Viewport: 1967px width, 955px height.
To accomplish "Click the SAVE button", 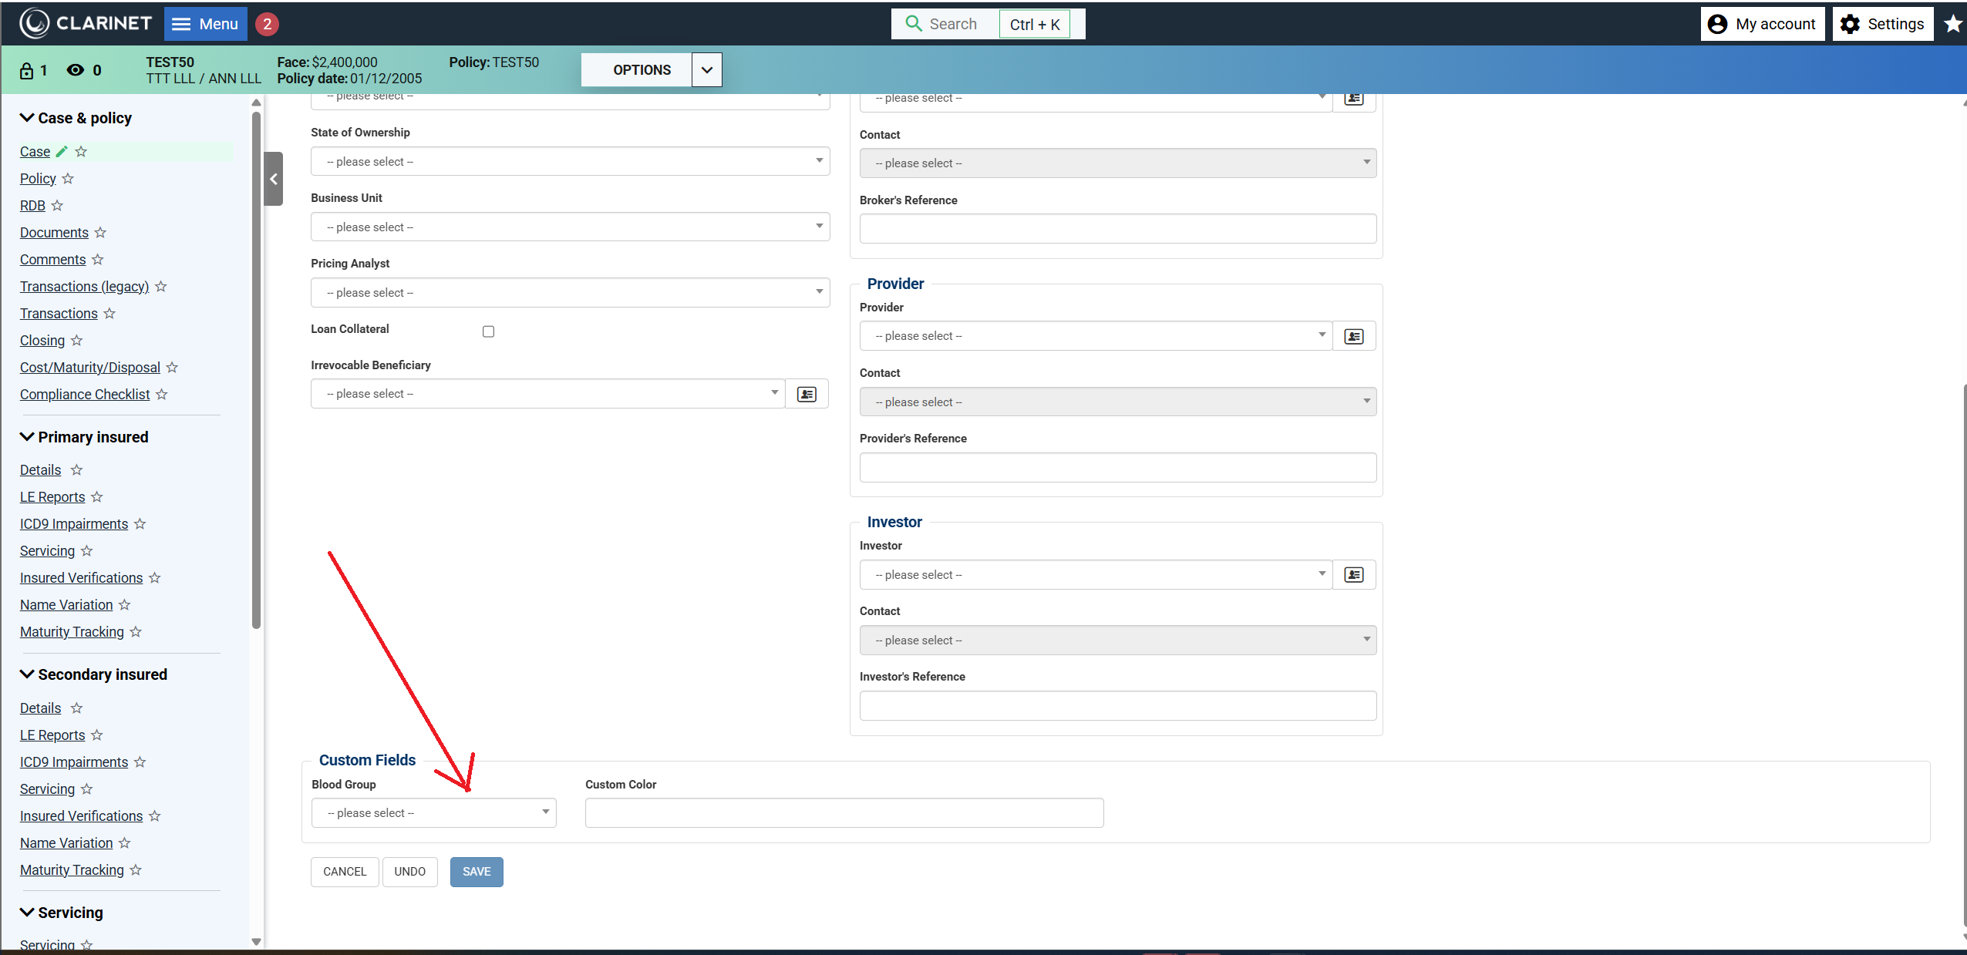I will coord(476,871).
